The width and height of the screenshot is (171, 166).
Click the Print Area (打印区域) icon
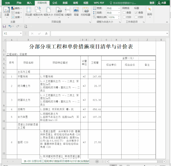tap(59, 10)
